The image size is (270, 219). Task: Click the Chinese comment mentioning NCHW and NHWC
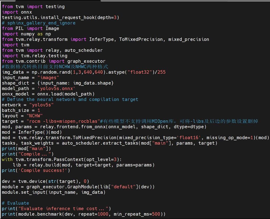[x=55, y=67]
